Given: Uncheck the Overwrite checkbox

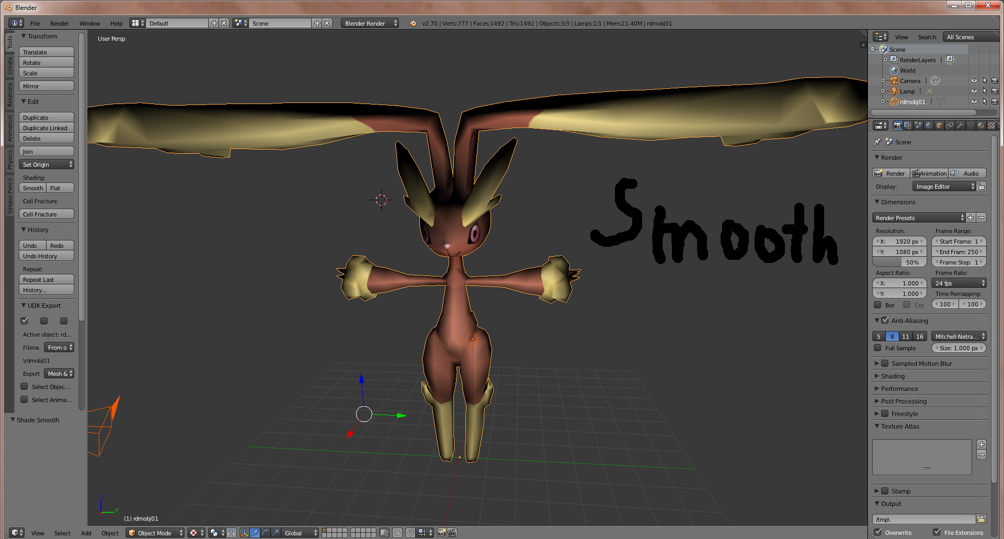Looking at the screenshot, I should pyautogui.click(x=877, y=532).
